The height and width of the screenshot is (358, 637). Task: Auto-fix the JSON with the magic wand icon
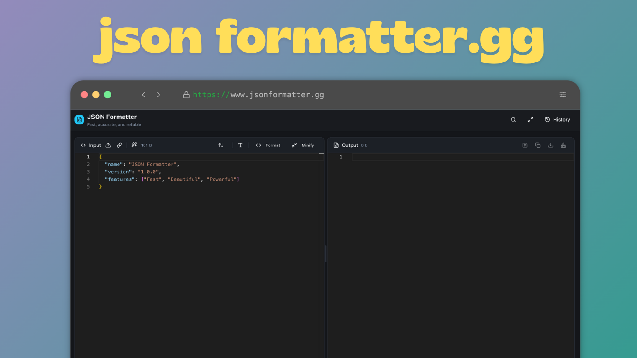[x=134, y=145]
